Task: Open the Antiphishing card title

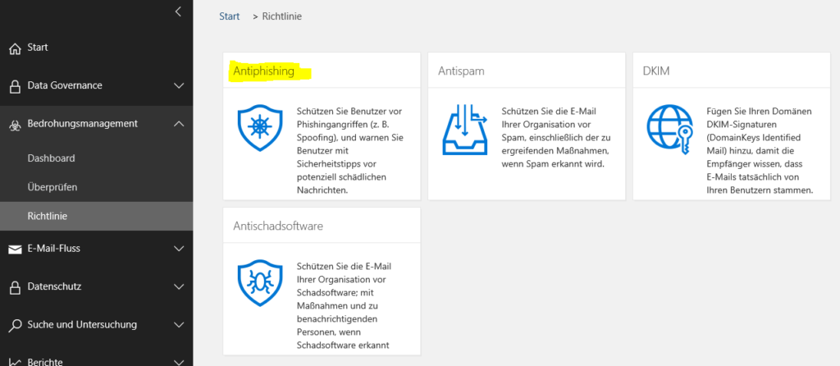Action: [x=263, y=71]
